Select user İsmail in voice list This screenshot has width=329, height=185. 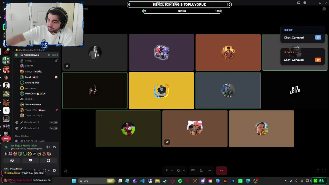pos(39,77)
